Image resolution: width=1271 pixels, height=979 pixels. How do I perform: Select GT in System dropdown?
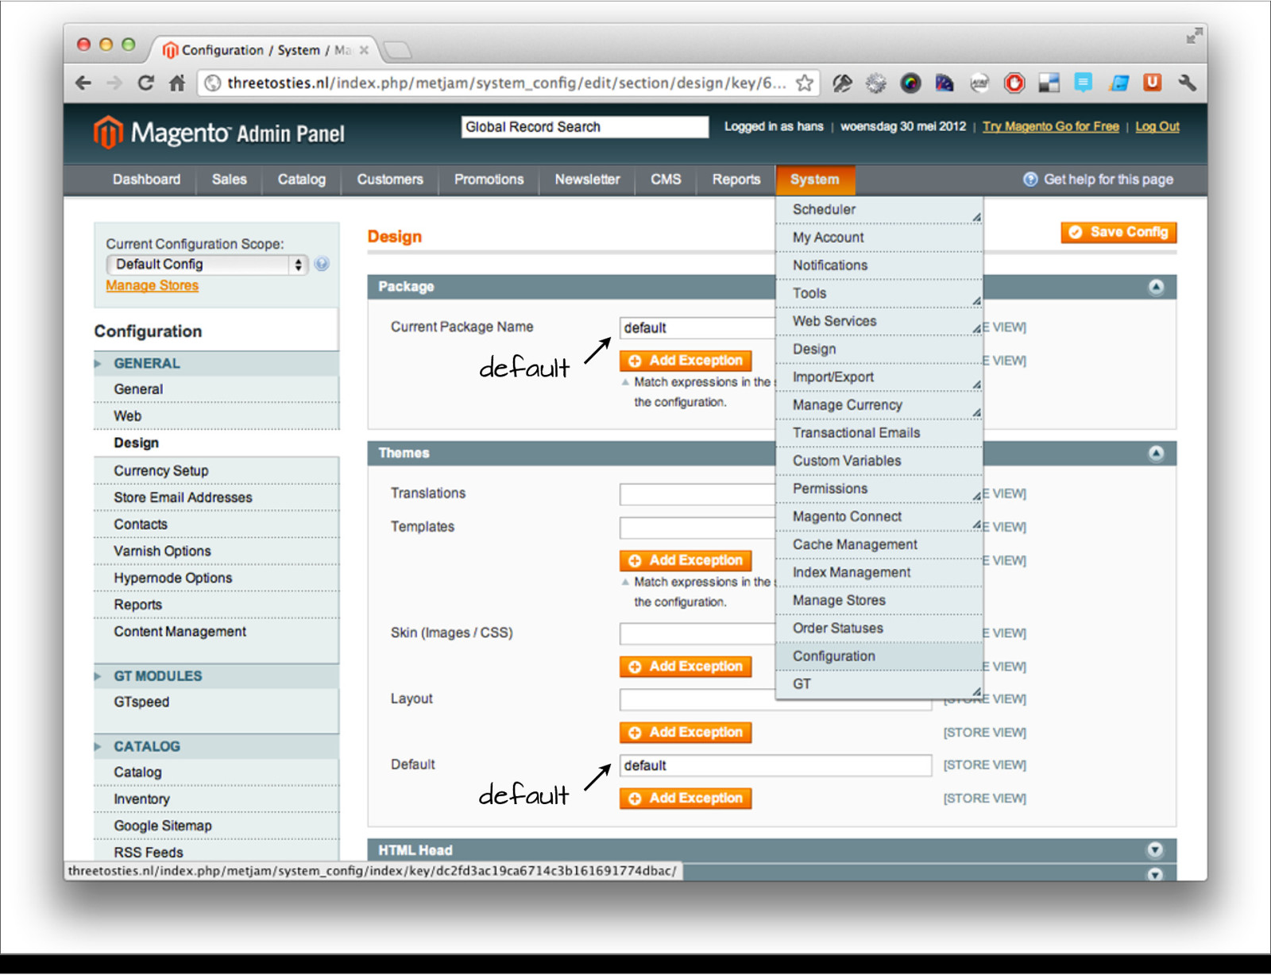[x=879, y=684]
